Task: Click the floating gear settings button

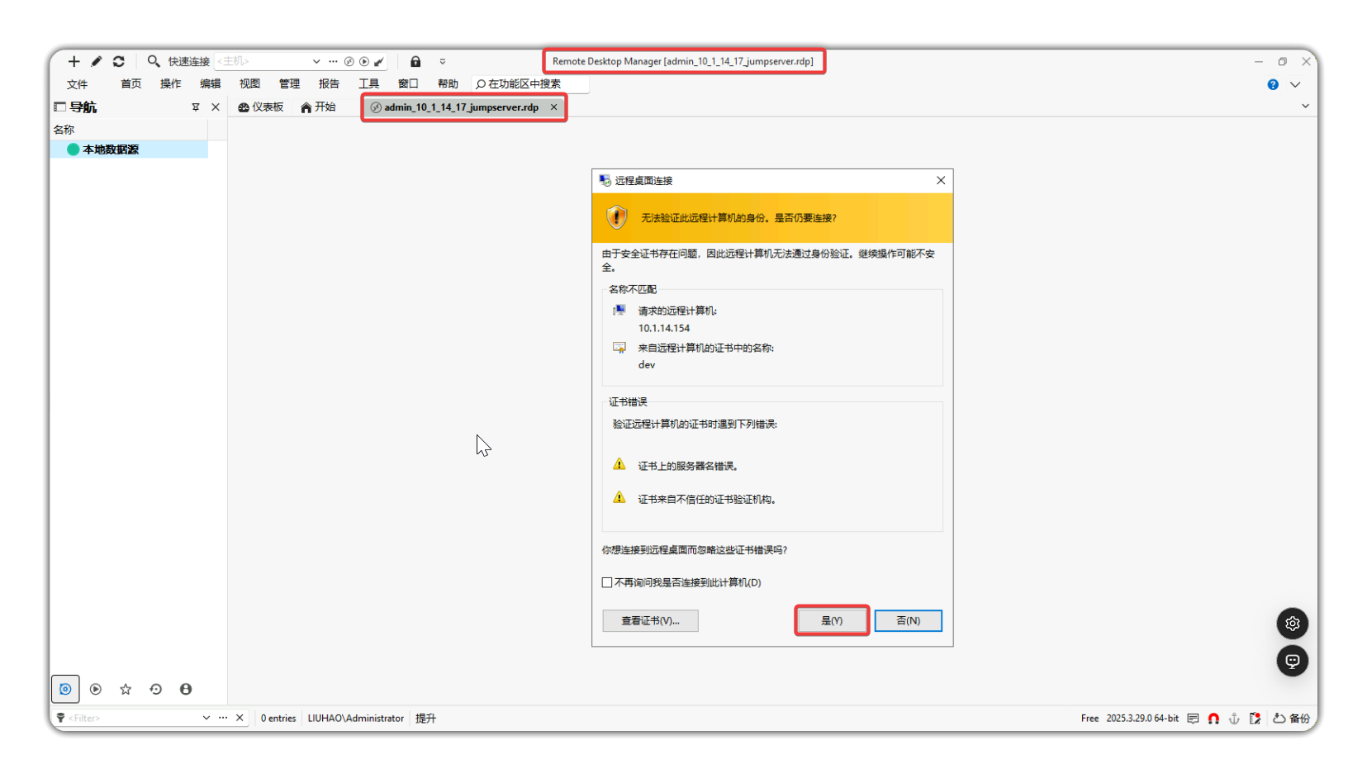Action: [1292, 624]
